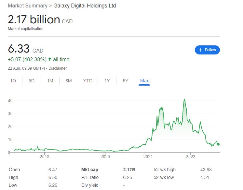Click the plus icon in Follow button
Viewport: 243px width, 190px height.
(200, 50)
